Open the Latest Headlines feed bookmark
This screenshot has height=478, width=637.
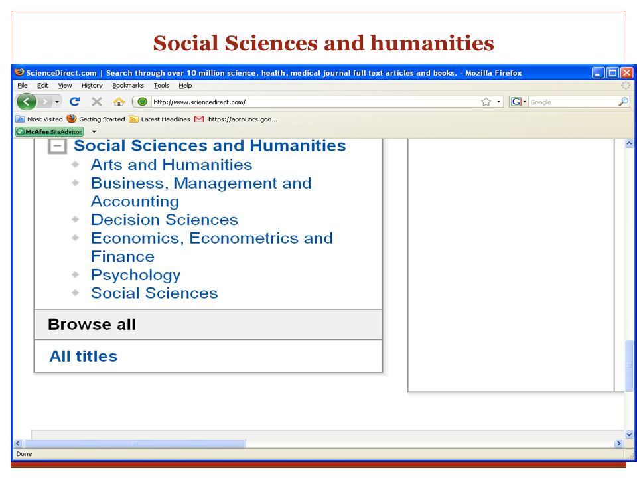click(x=160, y=119)
